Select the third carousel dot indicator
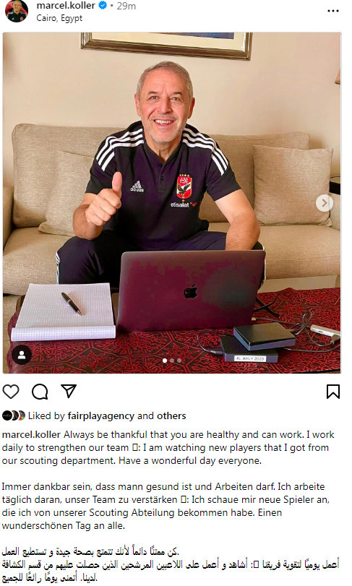The height and width of the screenshot is (586, 352). (x=179, y=361)
